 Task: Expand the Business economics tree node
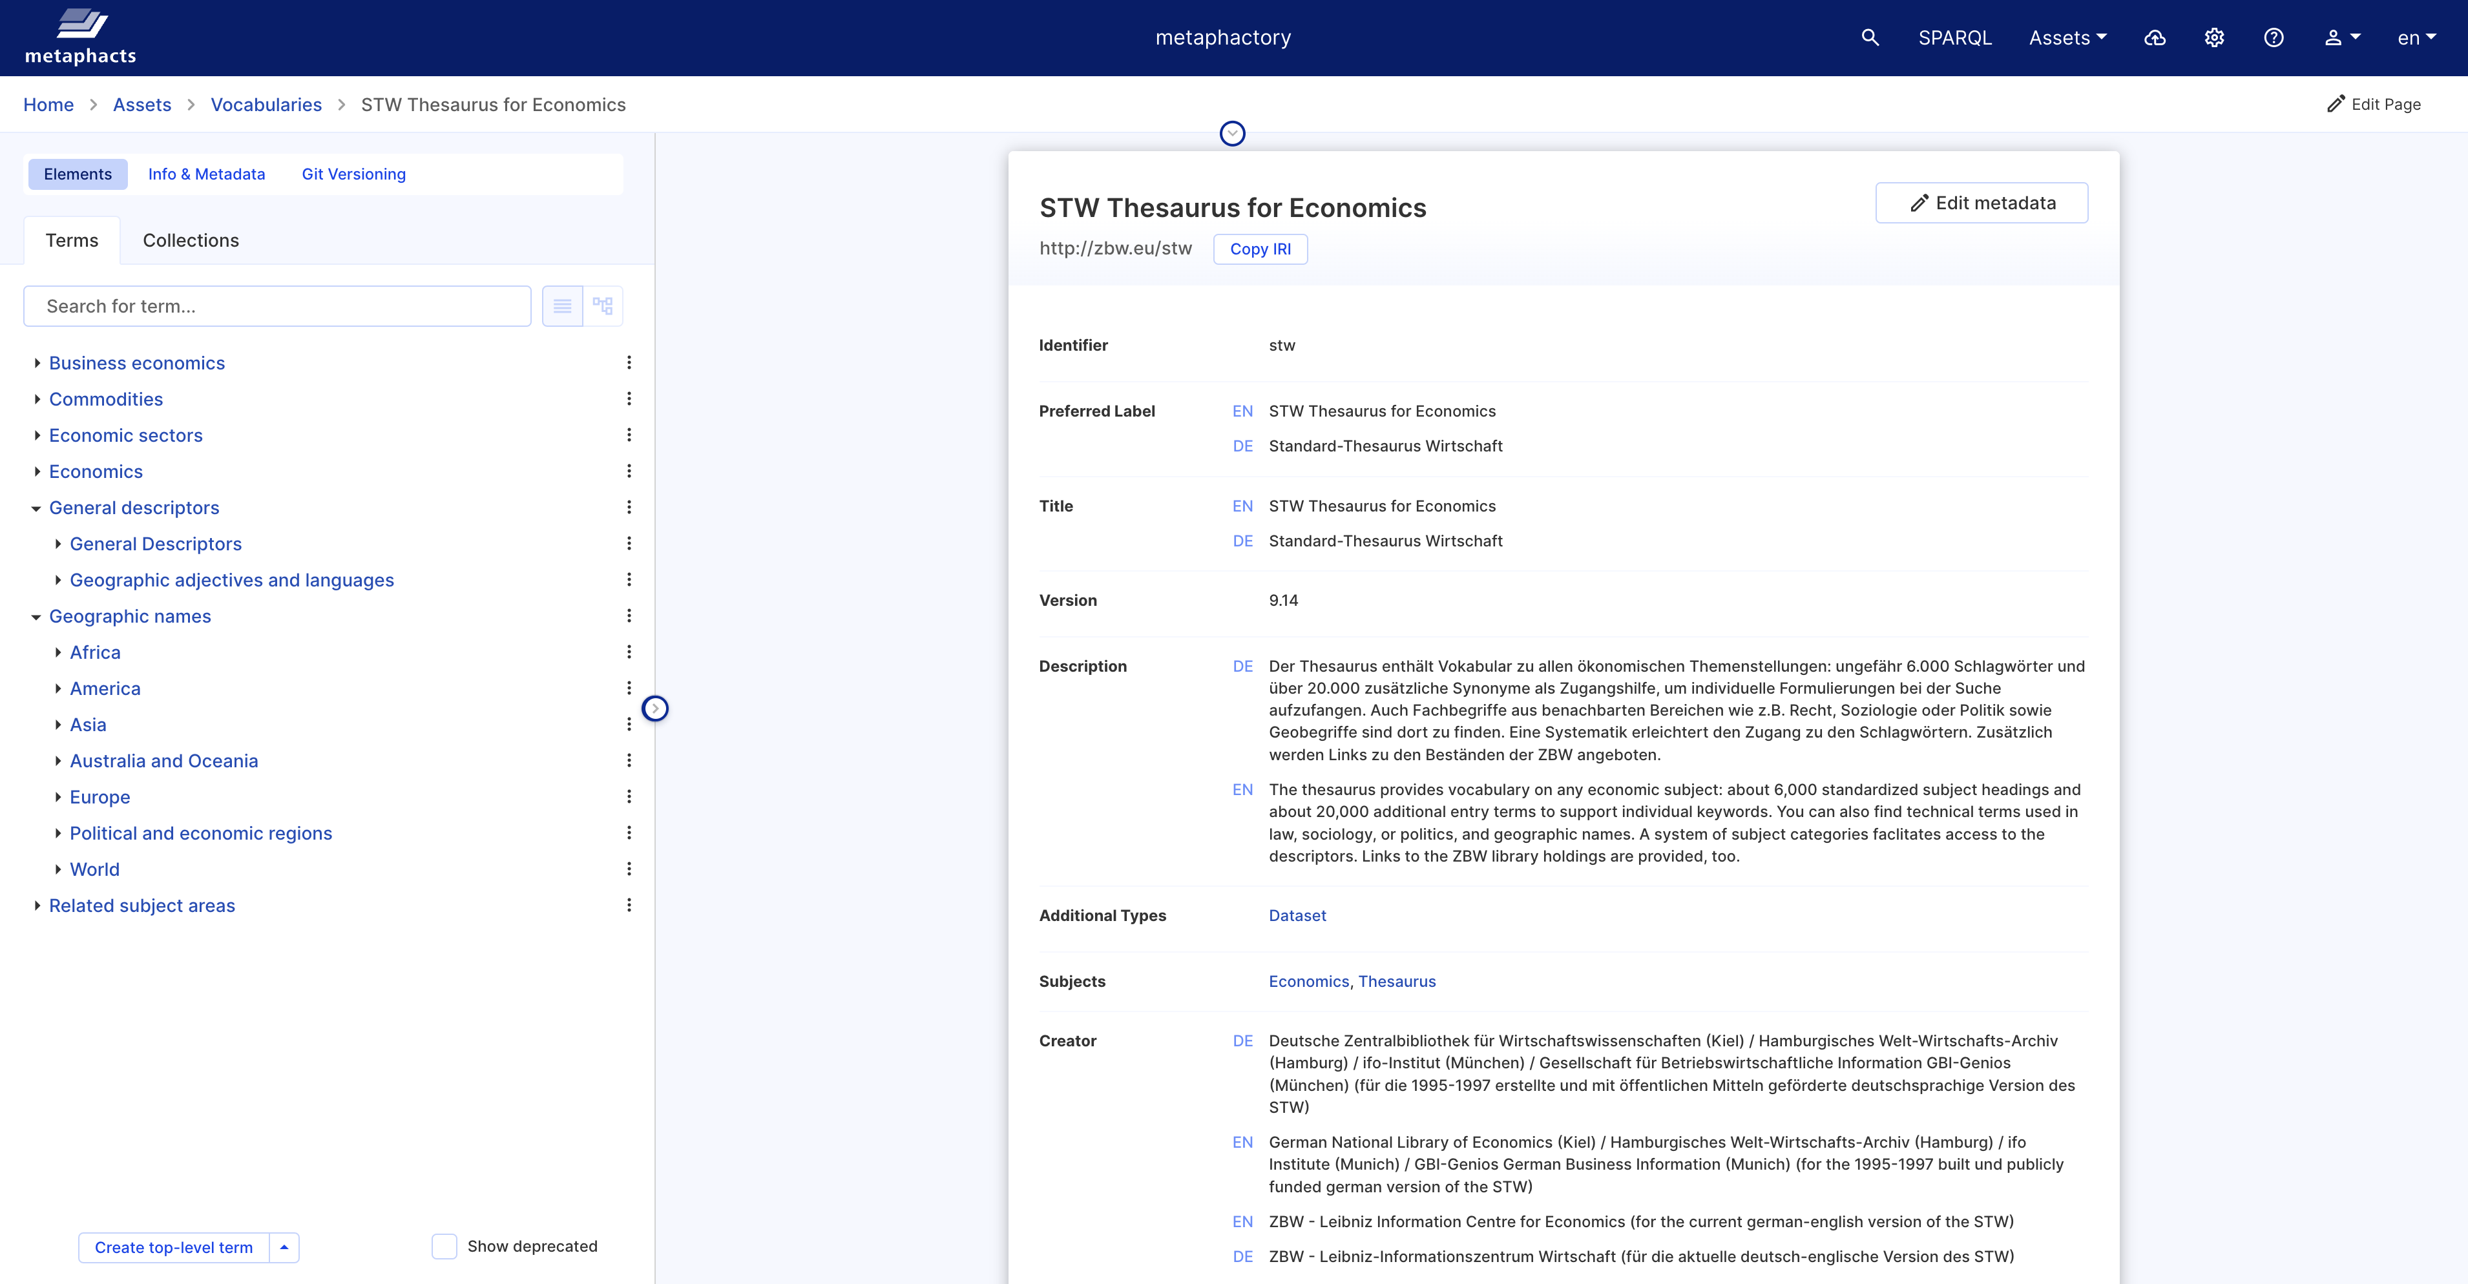pos(36,363)
